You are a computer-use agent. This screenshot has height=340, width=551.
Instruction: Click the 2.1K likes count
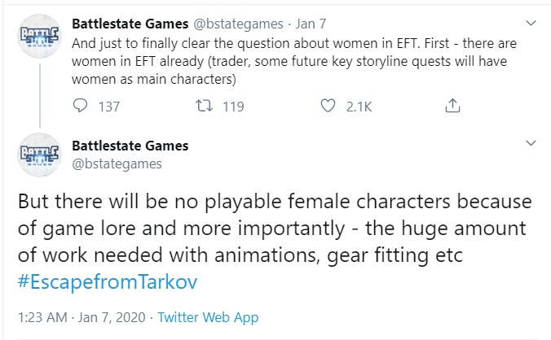click(x=359, y=106)
